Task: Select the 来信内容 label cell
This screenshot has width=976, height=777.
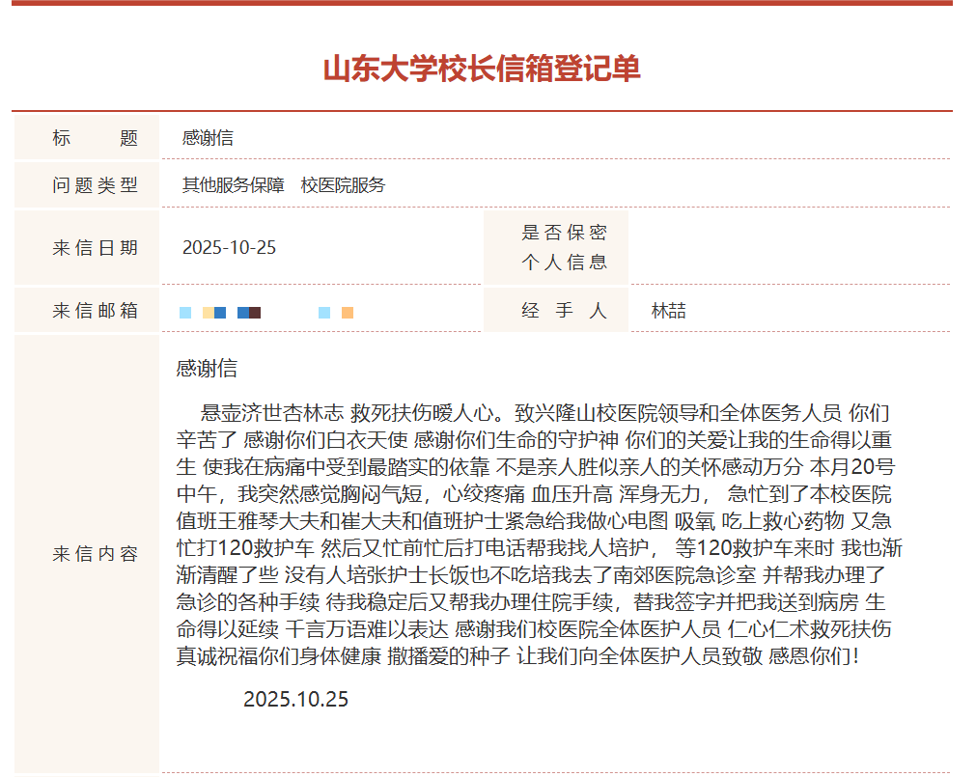Action: click(95, 555)
